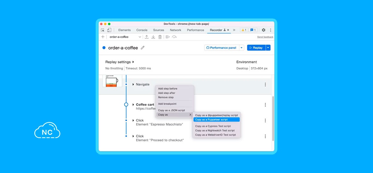
Task: Click the "Desktop" environment value
Action: pos(242,68)
